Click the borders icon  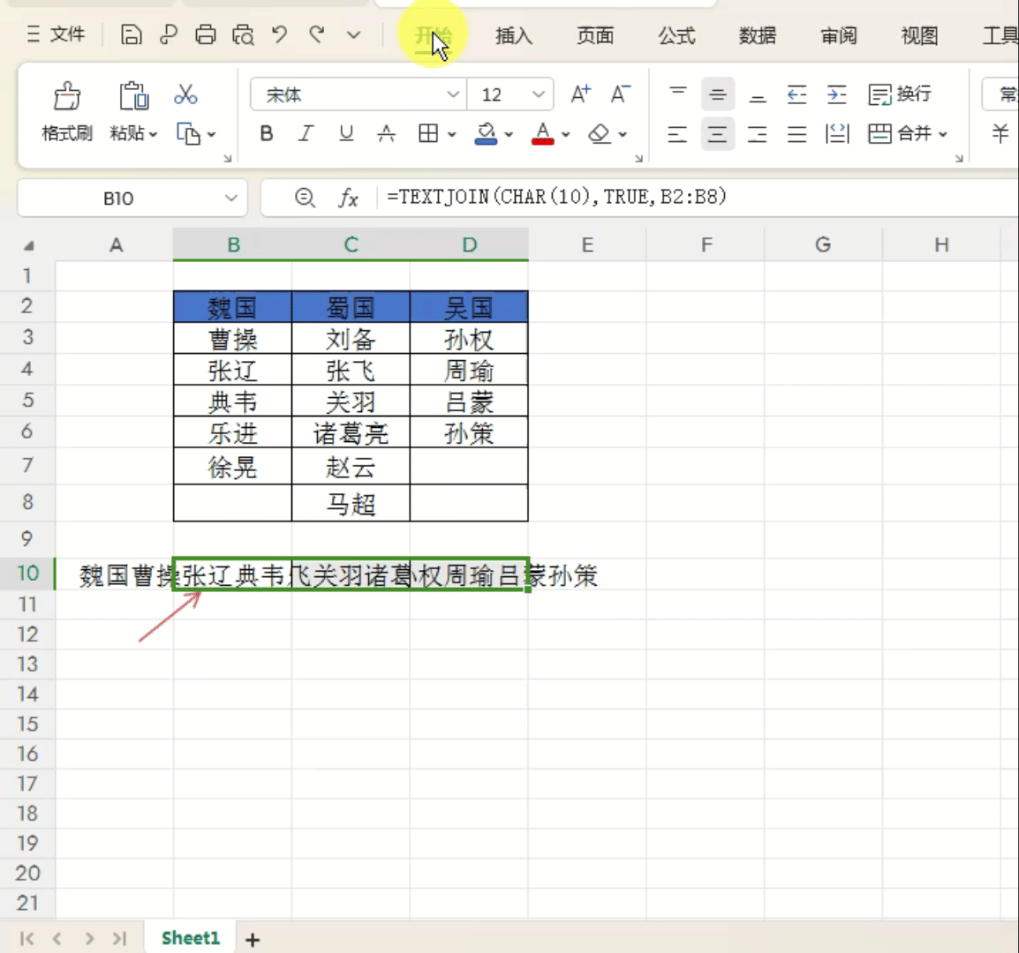point(428,134)
